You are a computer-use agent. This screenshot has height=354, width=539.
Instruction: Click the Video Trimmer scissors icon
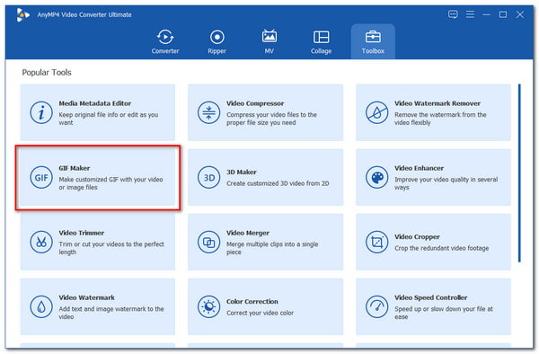41,242
